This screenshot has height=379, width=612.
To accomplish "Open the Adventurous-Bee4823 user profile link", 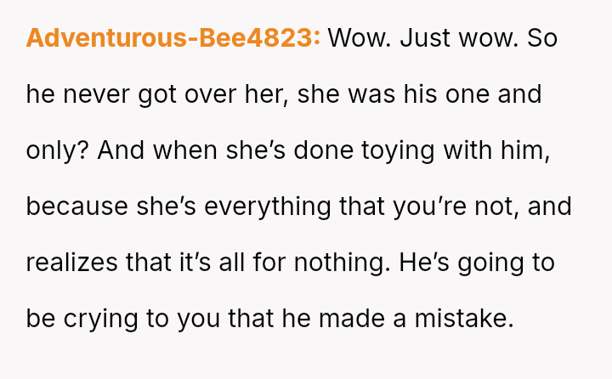I will point(173,38).
